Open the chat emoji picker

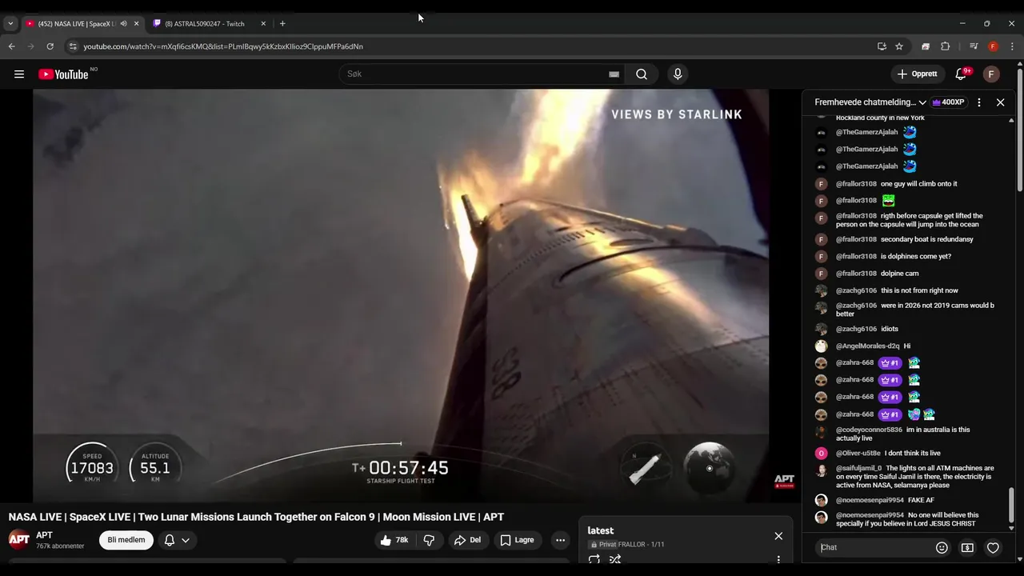click(x=942, y=547)
